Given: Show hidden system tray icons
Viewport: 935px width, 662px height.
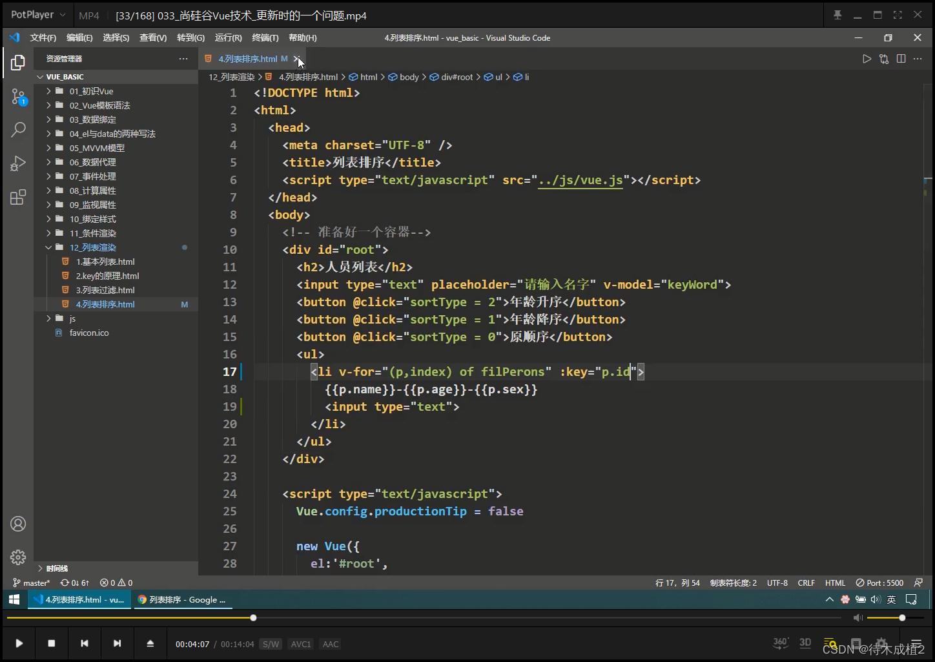Looking at the screenshot, I should [x=829, y=599].
